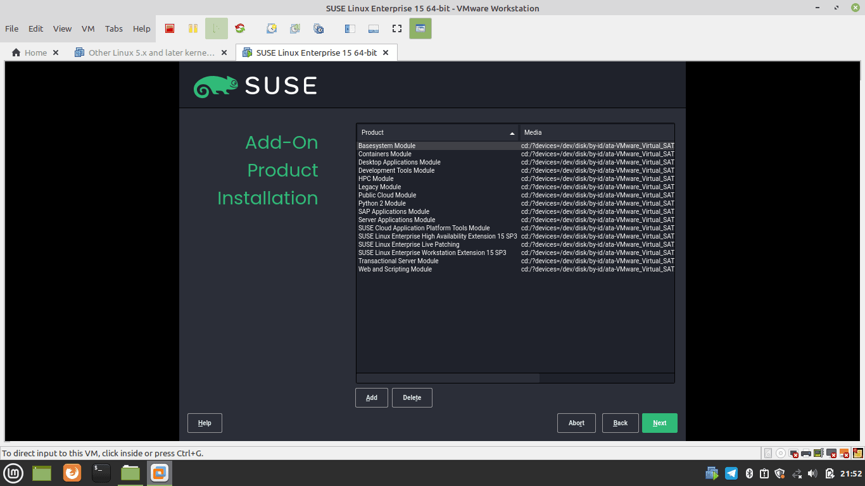Viewport: 865px width, 486px height.
Task: Click the Abort button
Action: click(x=576, y=423)
